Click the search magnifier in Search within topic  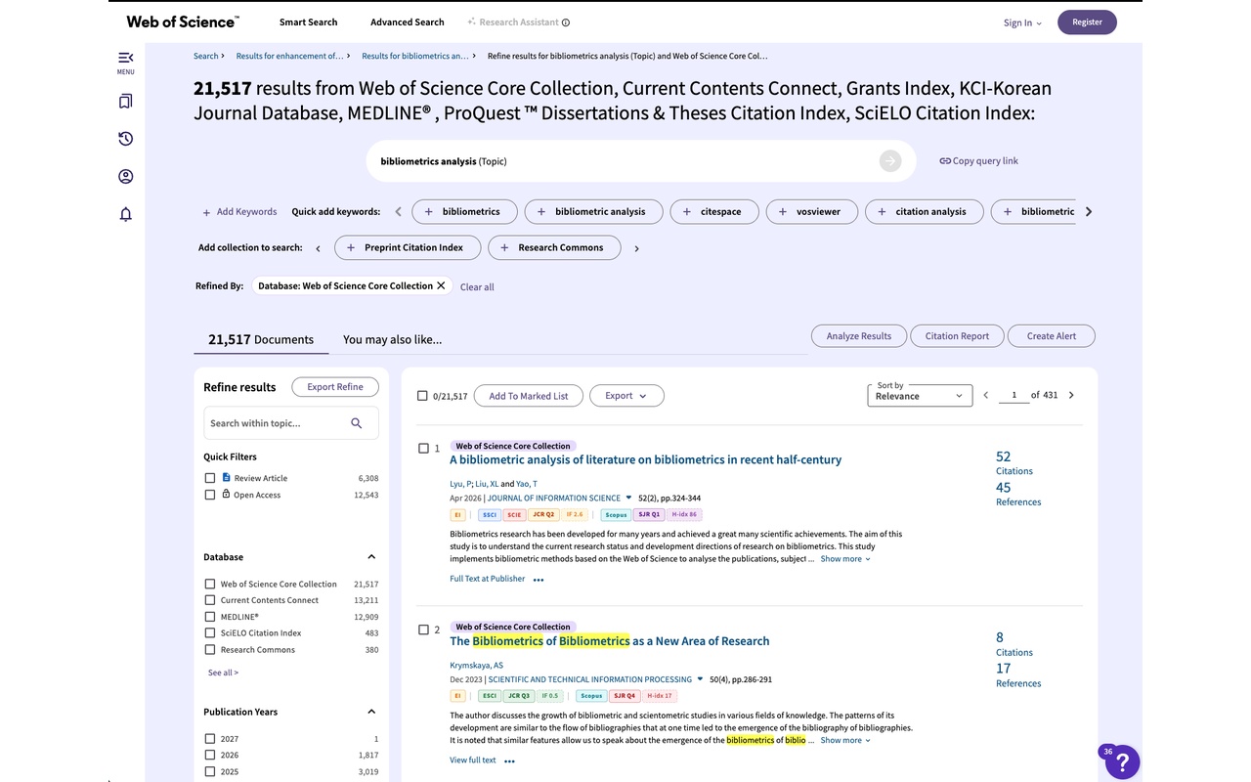[x=357, y=423]
